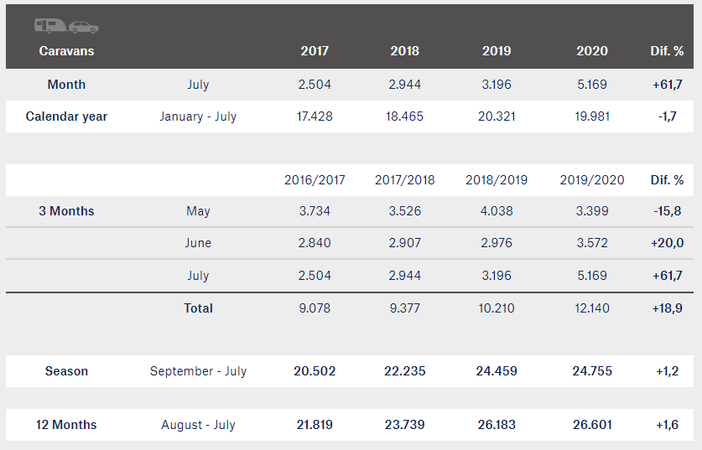Click the Month row label

coord(66,85)
